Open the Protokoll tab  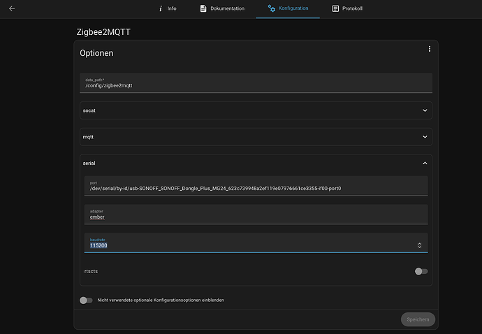(x=347, y=8)
